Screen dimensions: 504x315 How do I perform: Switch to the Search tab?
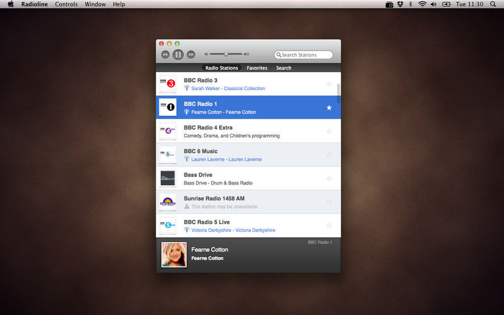(x=283, y=68)
